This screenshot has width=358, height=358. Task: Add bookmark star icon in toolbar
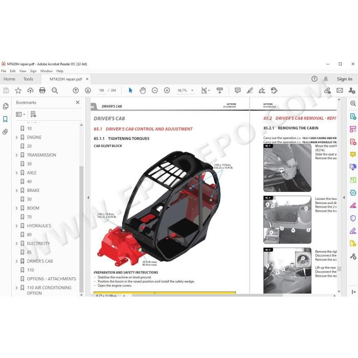[x=18, y=91]
